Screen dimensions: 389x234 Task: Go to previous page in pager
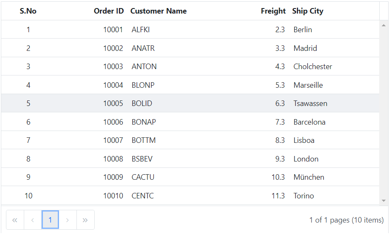(x=33, y=220)
